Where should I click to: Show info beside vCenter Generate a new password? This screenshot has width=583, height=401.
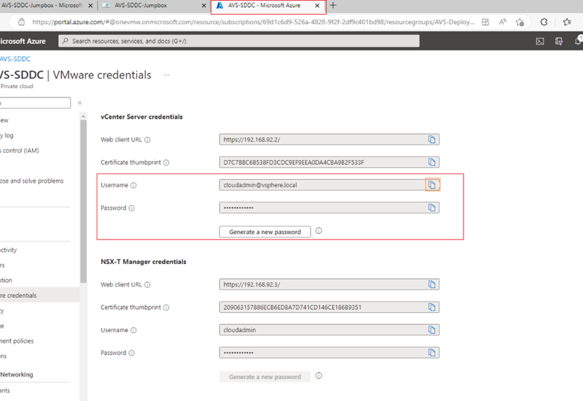coord(319,230)
